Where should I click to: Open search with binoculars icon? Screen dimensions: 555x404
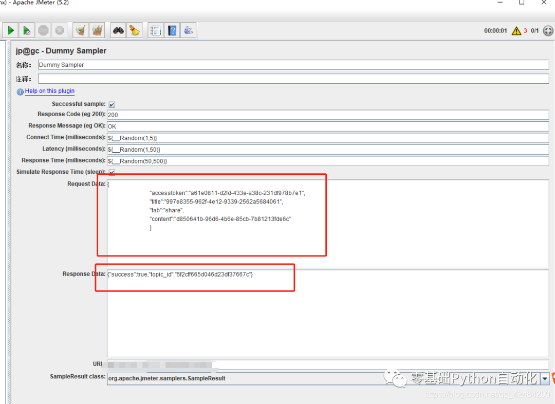(118, 30)
